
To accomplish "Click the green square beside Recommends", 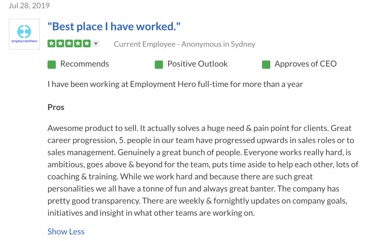I will [52, 65].
